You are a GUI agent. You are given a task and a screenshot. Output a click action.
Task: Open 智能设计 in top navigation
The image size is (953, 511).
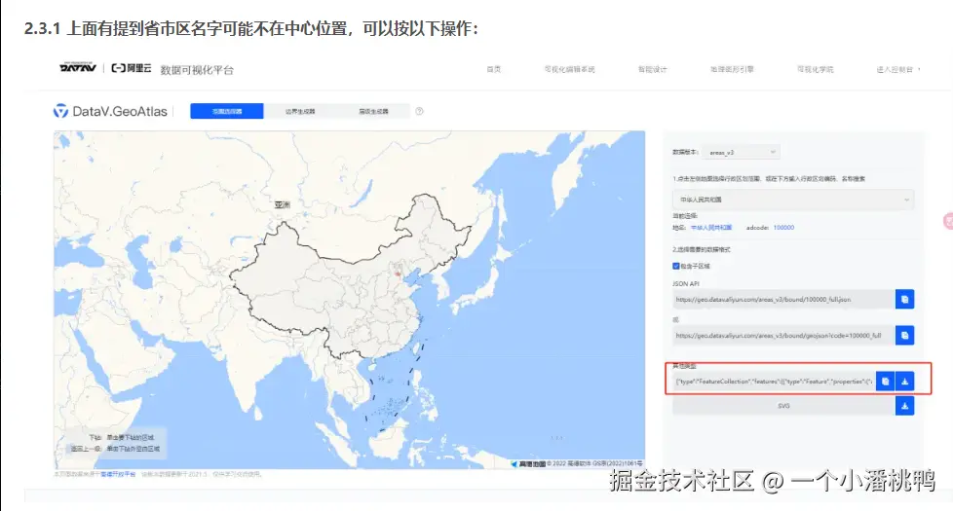point(652,70)
